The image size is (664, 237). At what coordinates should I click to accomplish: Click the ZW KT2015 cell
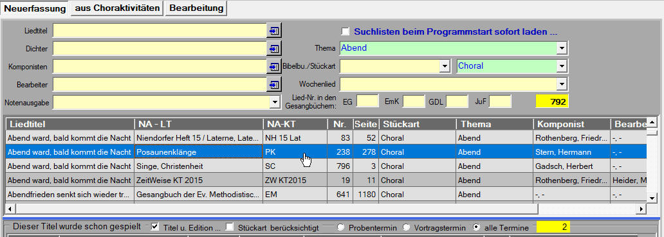point(295,180)
